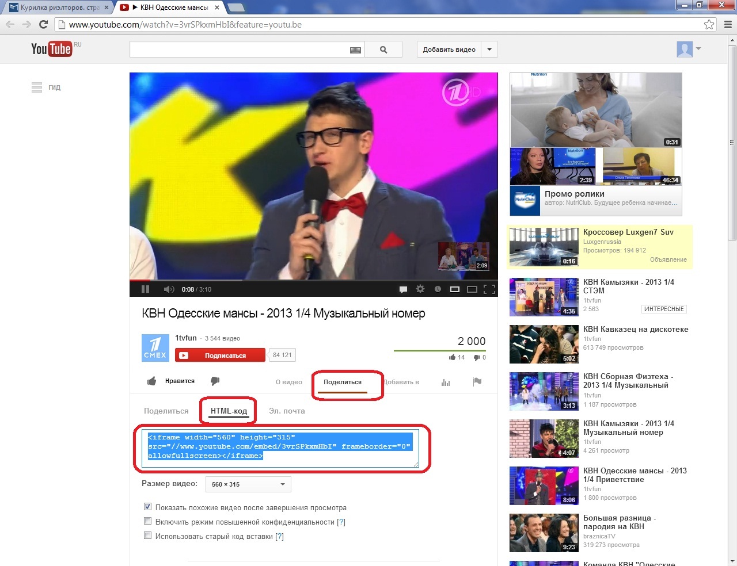Screen dimensions: 737x566
Task: Open the Добавить в tab
Action: coord(401,382)
